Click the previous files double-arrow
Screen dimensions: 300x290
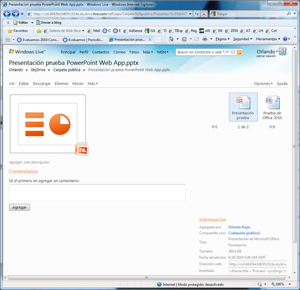(x=214, y=127)
